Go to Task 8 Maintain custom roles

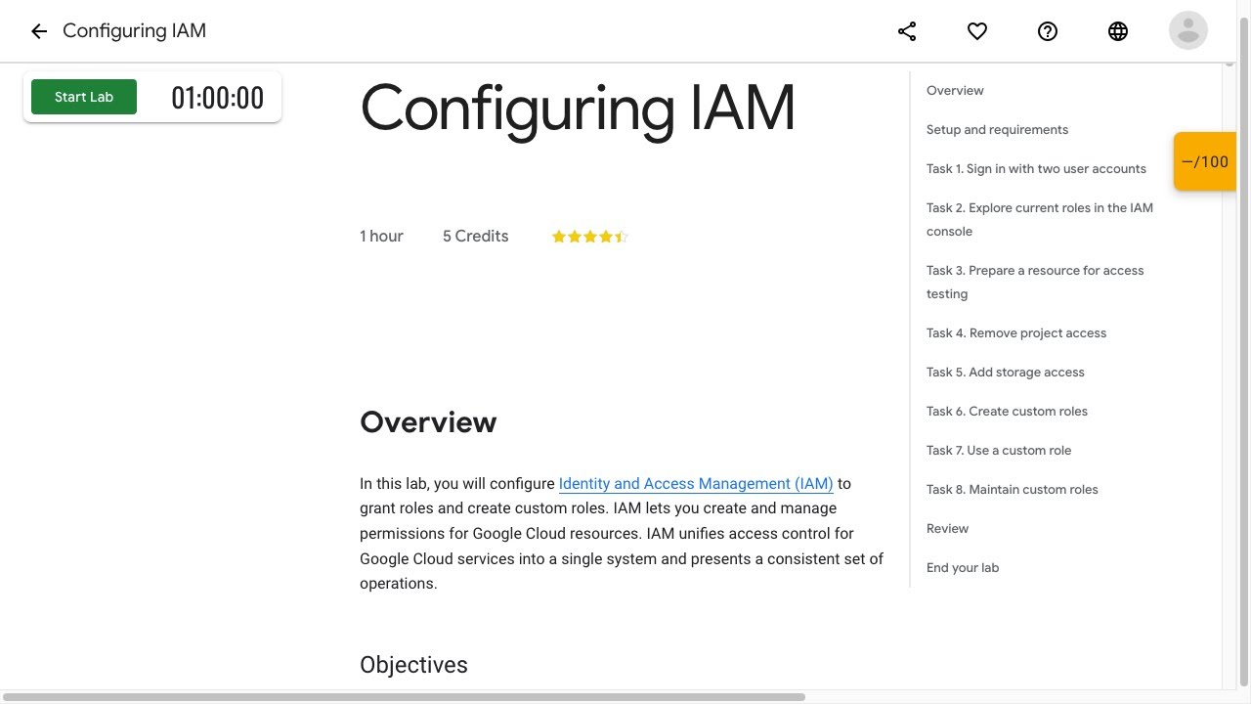[x=1013, y=489]
